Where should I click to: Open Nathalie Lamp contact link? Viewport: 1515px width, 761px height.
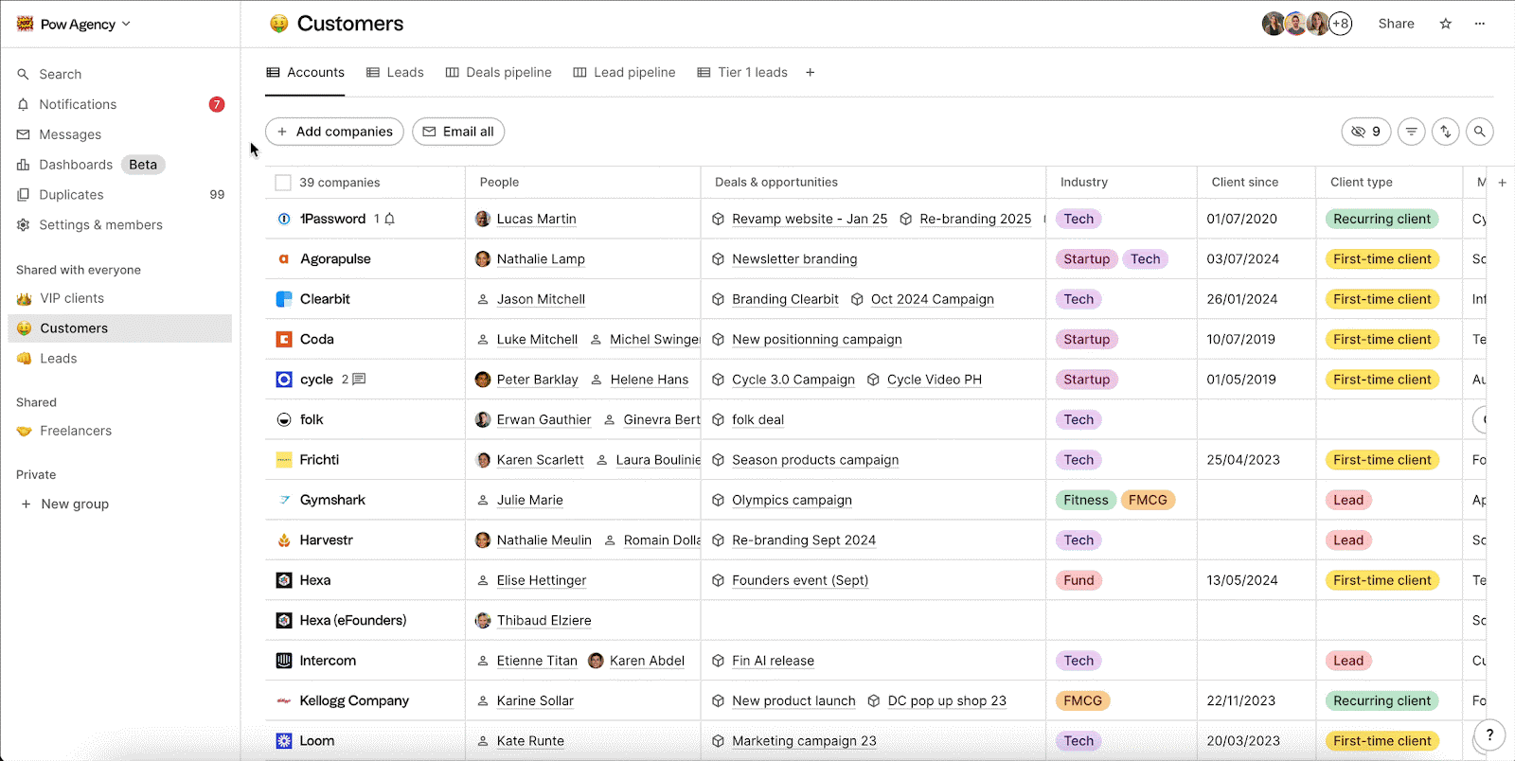pos(541,259)
